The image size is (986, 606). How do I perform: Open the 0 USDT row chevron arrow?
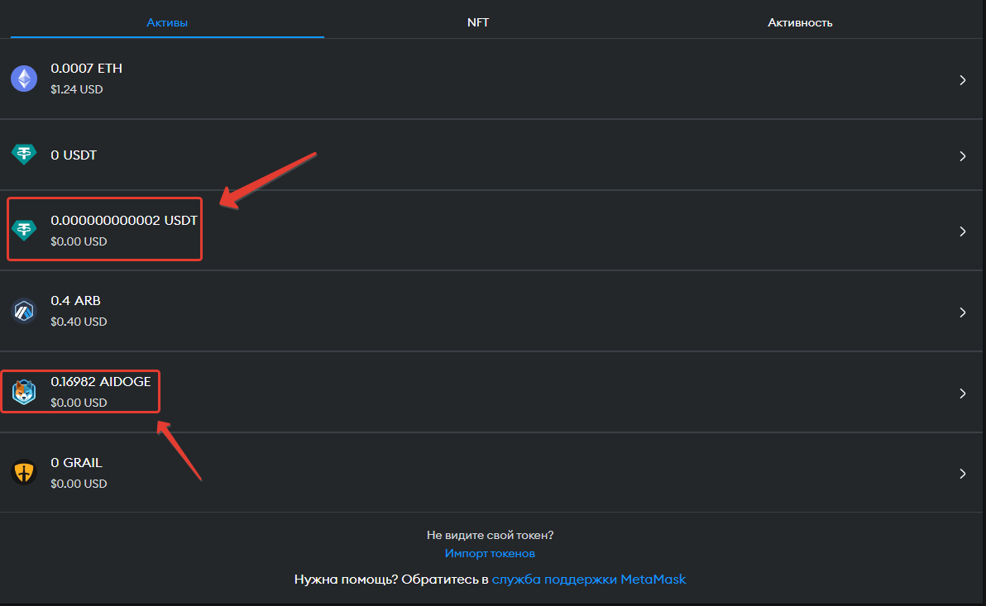pyautogui.click(x=963, y=156)
